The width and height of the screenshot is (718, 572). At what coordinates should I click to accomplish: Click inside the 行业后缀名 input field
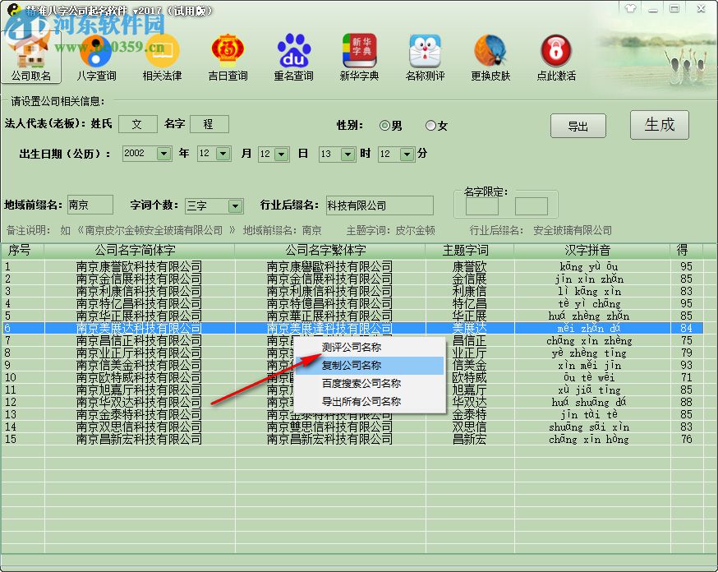380,205
